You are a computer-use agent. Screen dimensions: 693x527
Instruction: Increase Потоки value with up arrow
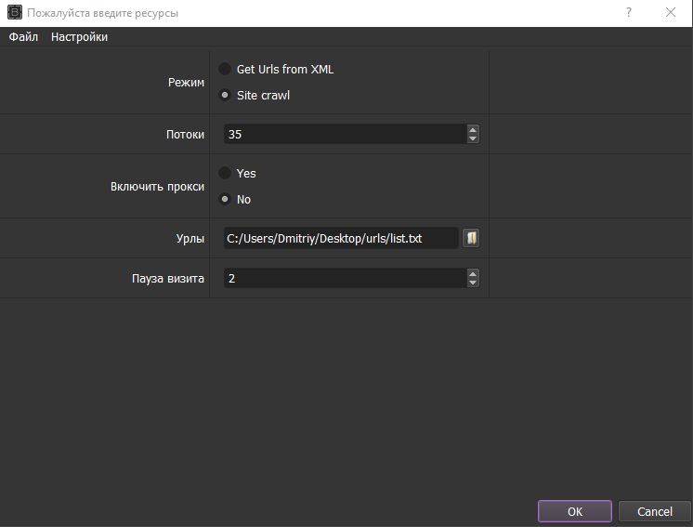473,130
